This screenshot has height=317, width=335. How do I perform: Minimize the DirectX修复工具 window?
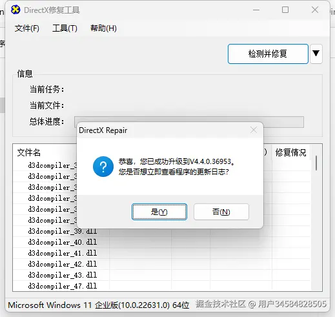[256, 10]
